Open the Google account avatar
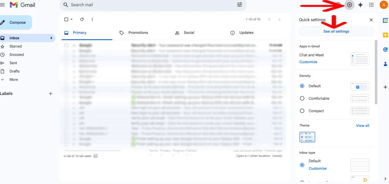Image resolution: width=389 pixels, height=184 pixels. pyautogui.click(x=384, y=5)
